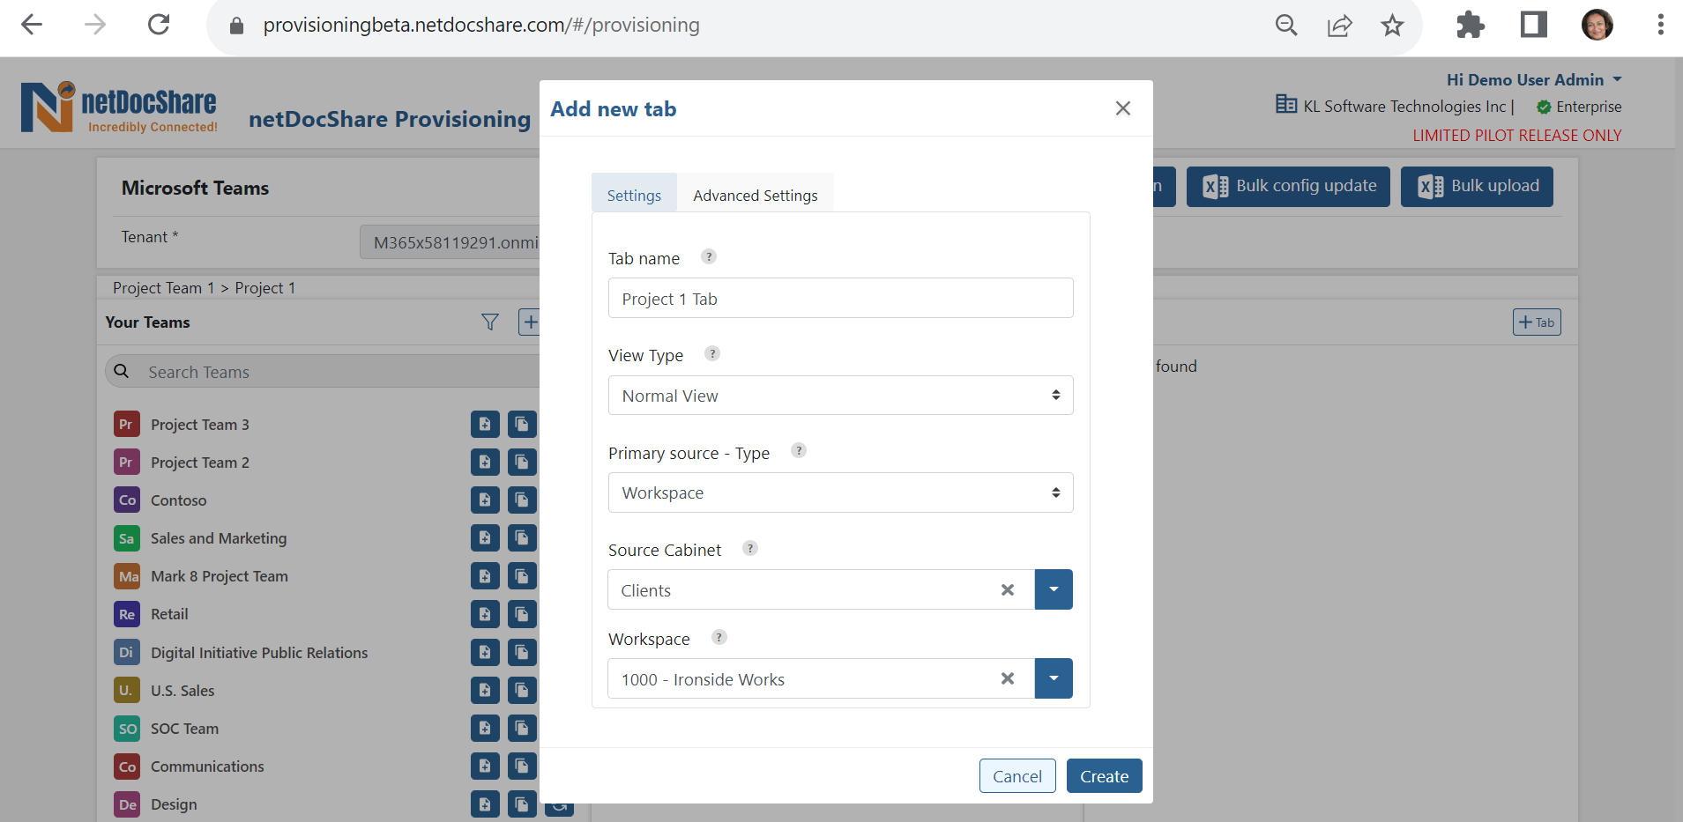
Task: Switch to the Settings tab
Action: 634,195
